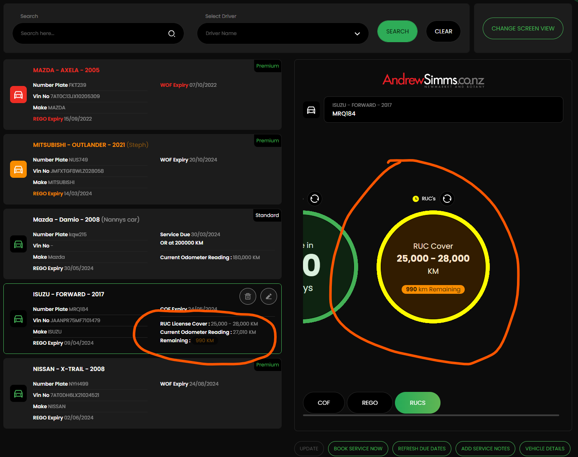Click the car icon beside selected vehicle MRQ184

click(311, 110)
